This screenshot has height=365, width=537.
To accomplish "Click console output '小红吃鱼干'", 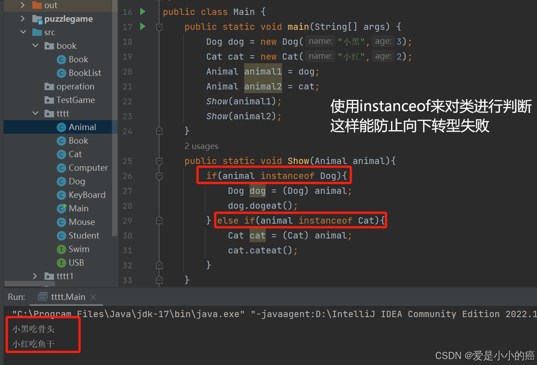I will tap(33, 344).
